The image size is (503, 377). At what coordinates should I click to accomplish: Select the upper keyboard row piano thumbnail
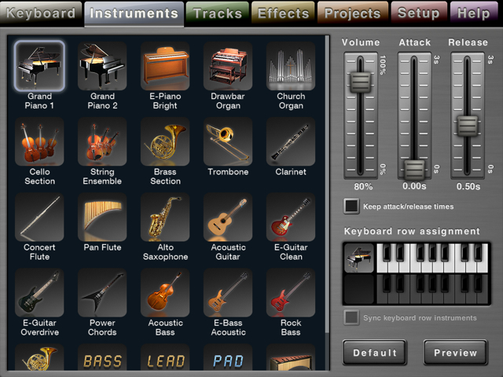click(x=359, y=258)
